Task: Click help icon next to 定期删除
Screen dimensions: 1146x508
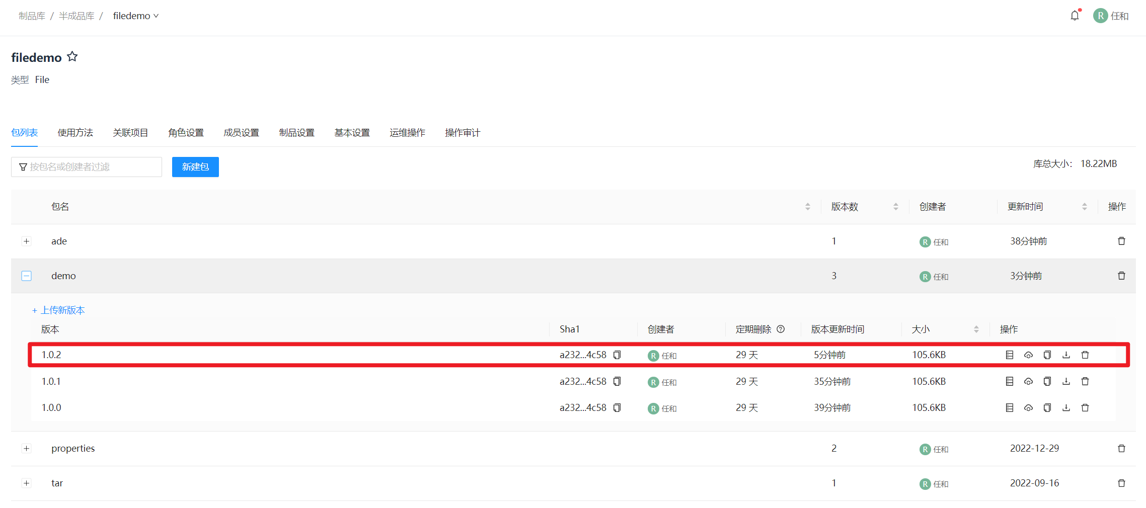Action: 781,329
